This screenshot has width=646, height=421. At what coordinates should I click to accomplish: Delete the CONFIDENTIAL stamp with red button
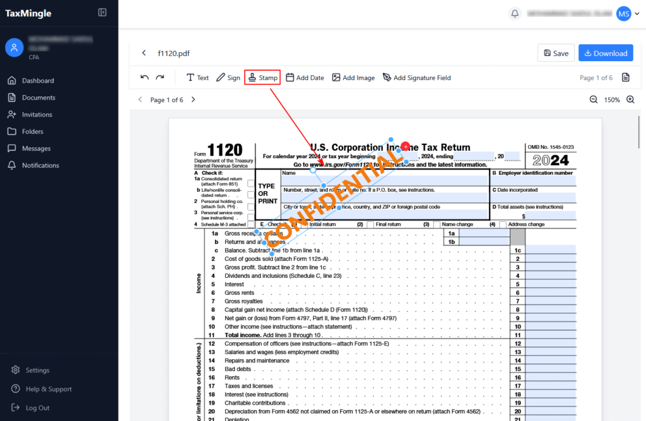tap(405, 146)
